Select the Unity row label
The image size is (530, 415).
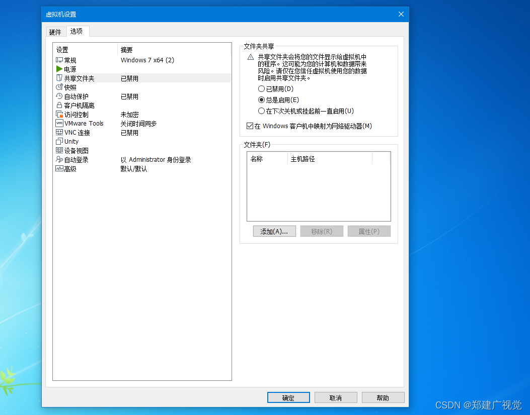pos(71,141)
